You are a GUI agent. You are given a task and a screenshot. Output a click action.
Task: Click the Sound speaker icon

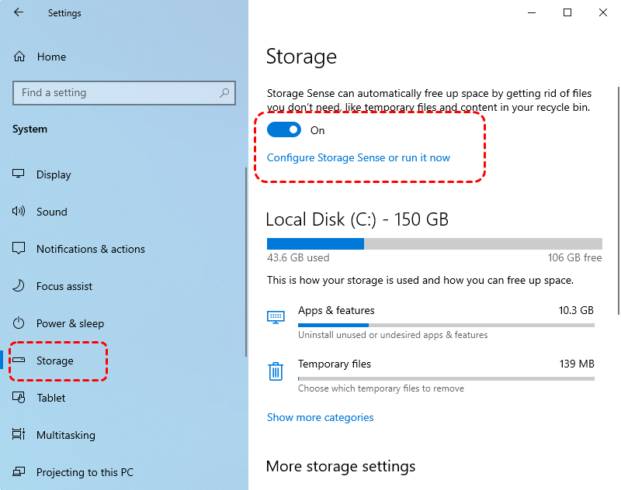tap(19, 212)
